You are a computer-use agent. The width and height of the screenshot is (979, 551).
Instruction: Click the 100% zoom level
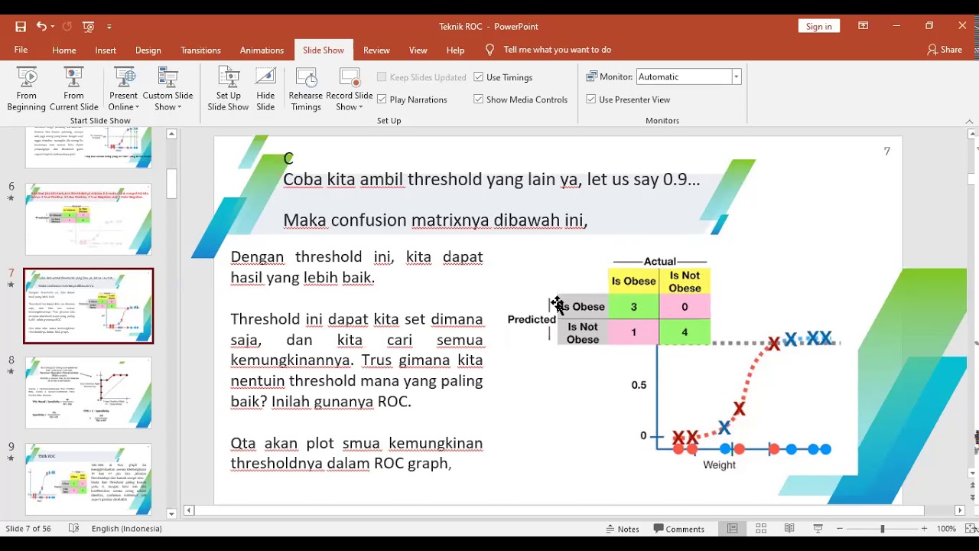[x=946, y=529]
